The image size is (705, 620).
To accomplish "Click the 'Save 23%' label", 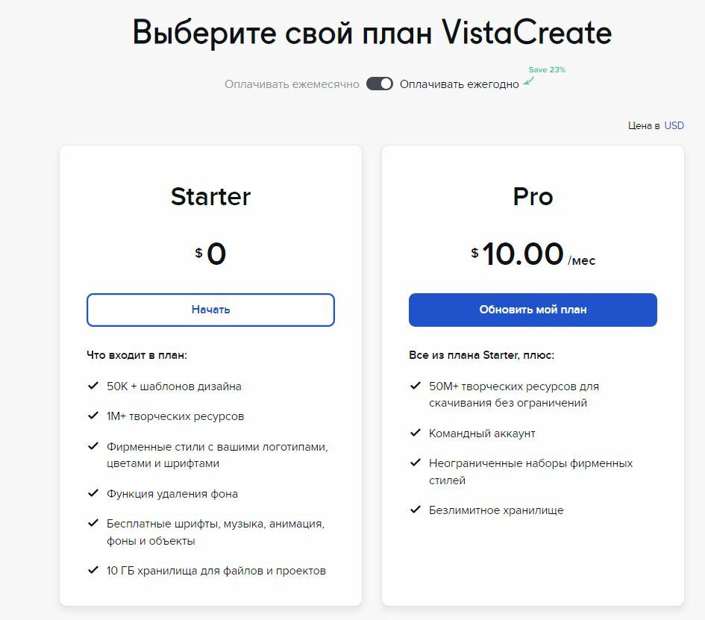I will click(x=547, y=69).
